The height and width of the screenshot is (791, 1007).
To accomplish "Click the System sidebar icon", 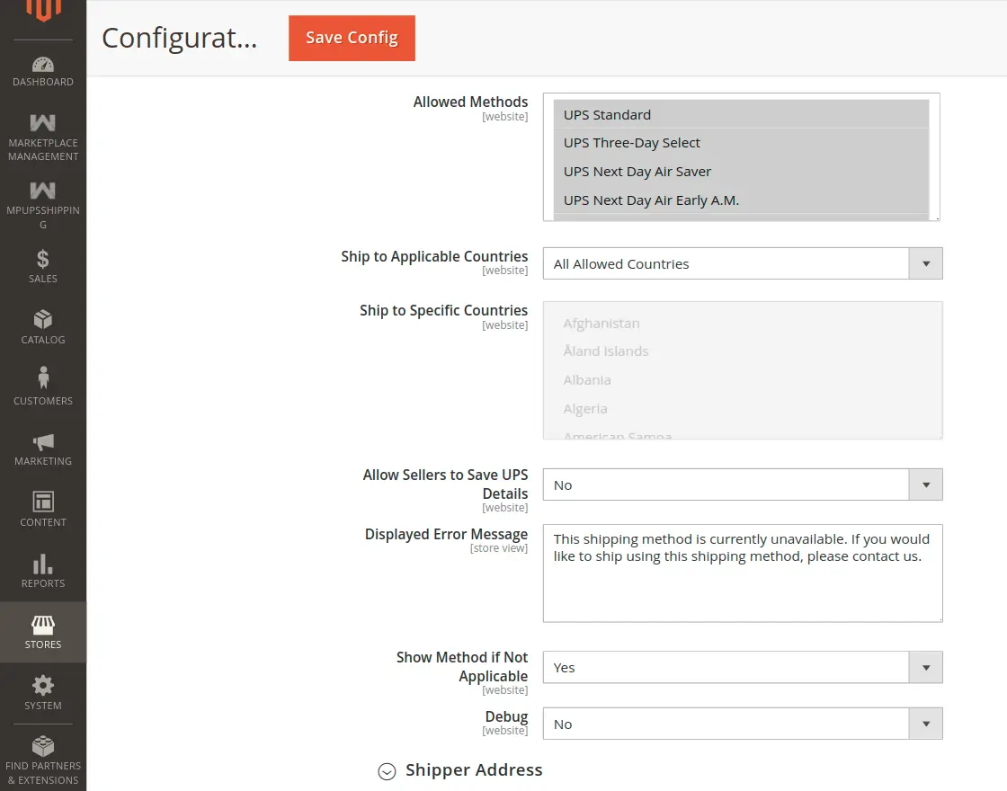I will coord(42,691).
